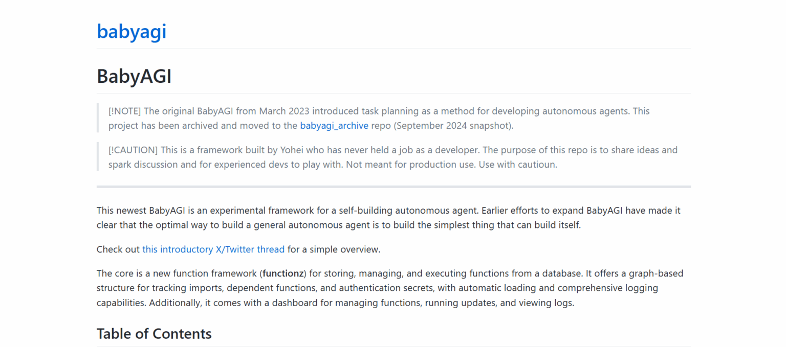Click the gray bar left of the CAUTION quote
786x347 pixels.
(x=98, y=157)
